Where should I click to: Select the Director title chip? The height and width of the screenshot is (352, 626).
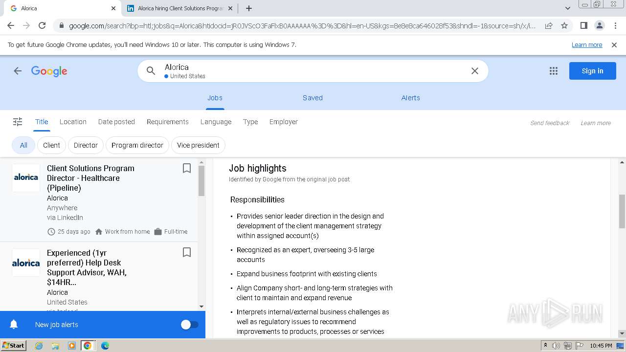(86, 145)
